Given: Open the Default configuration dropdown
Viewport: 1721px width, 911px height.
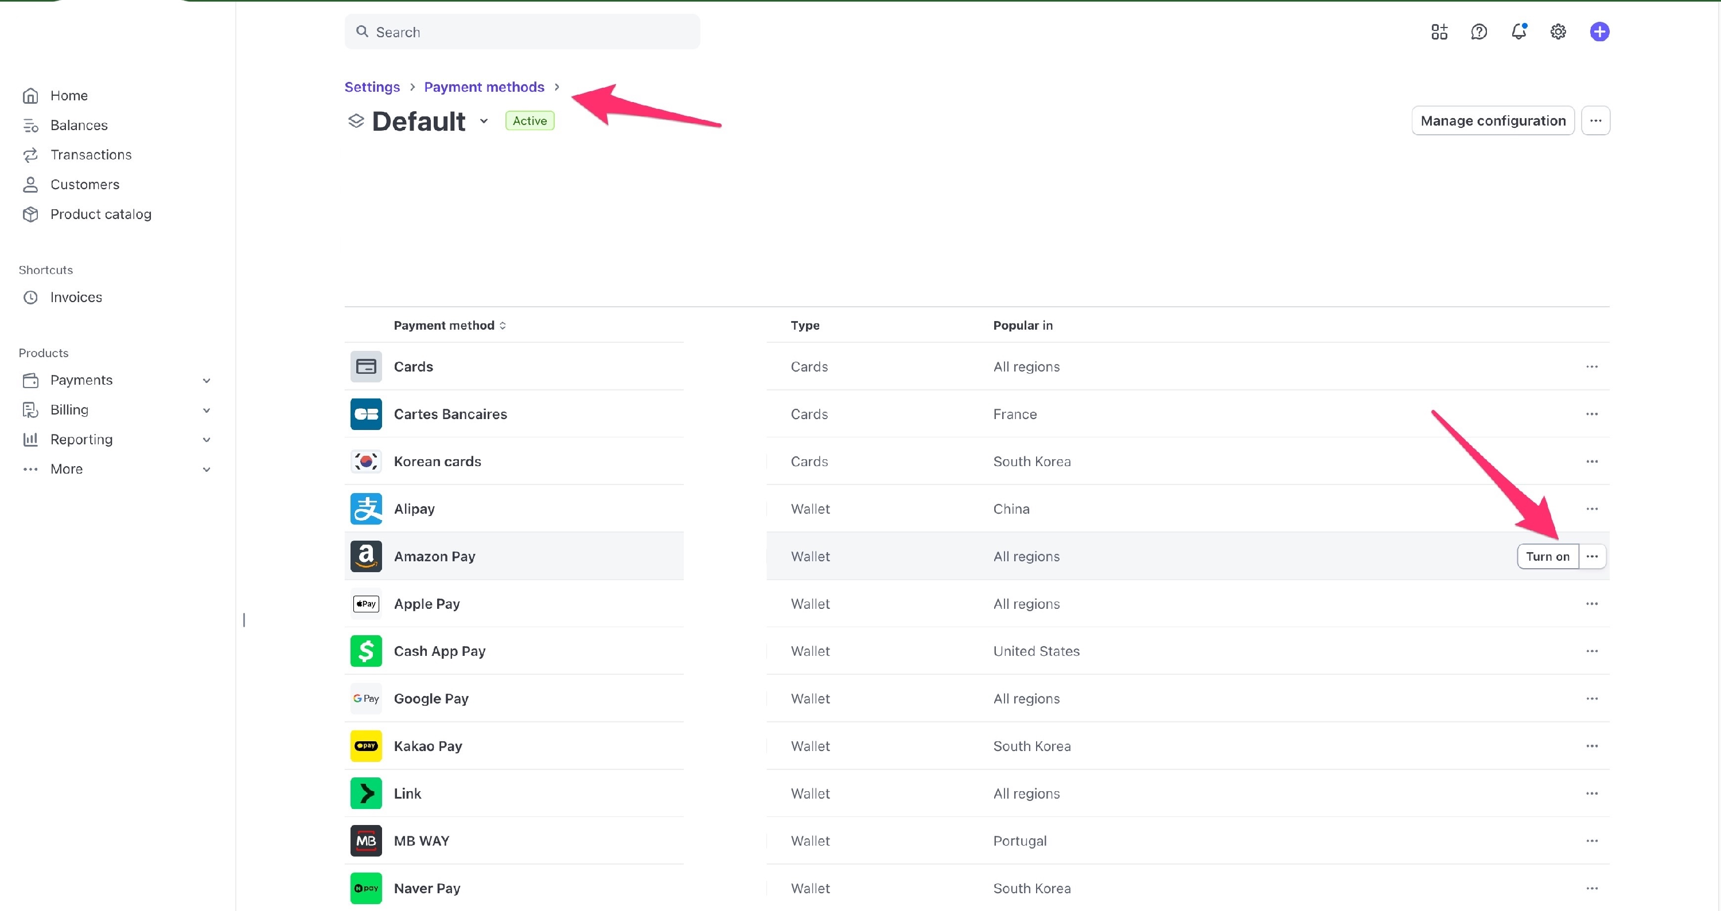Looking at the screenshot, I should (484, 122).
